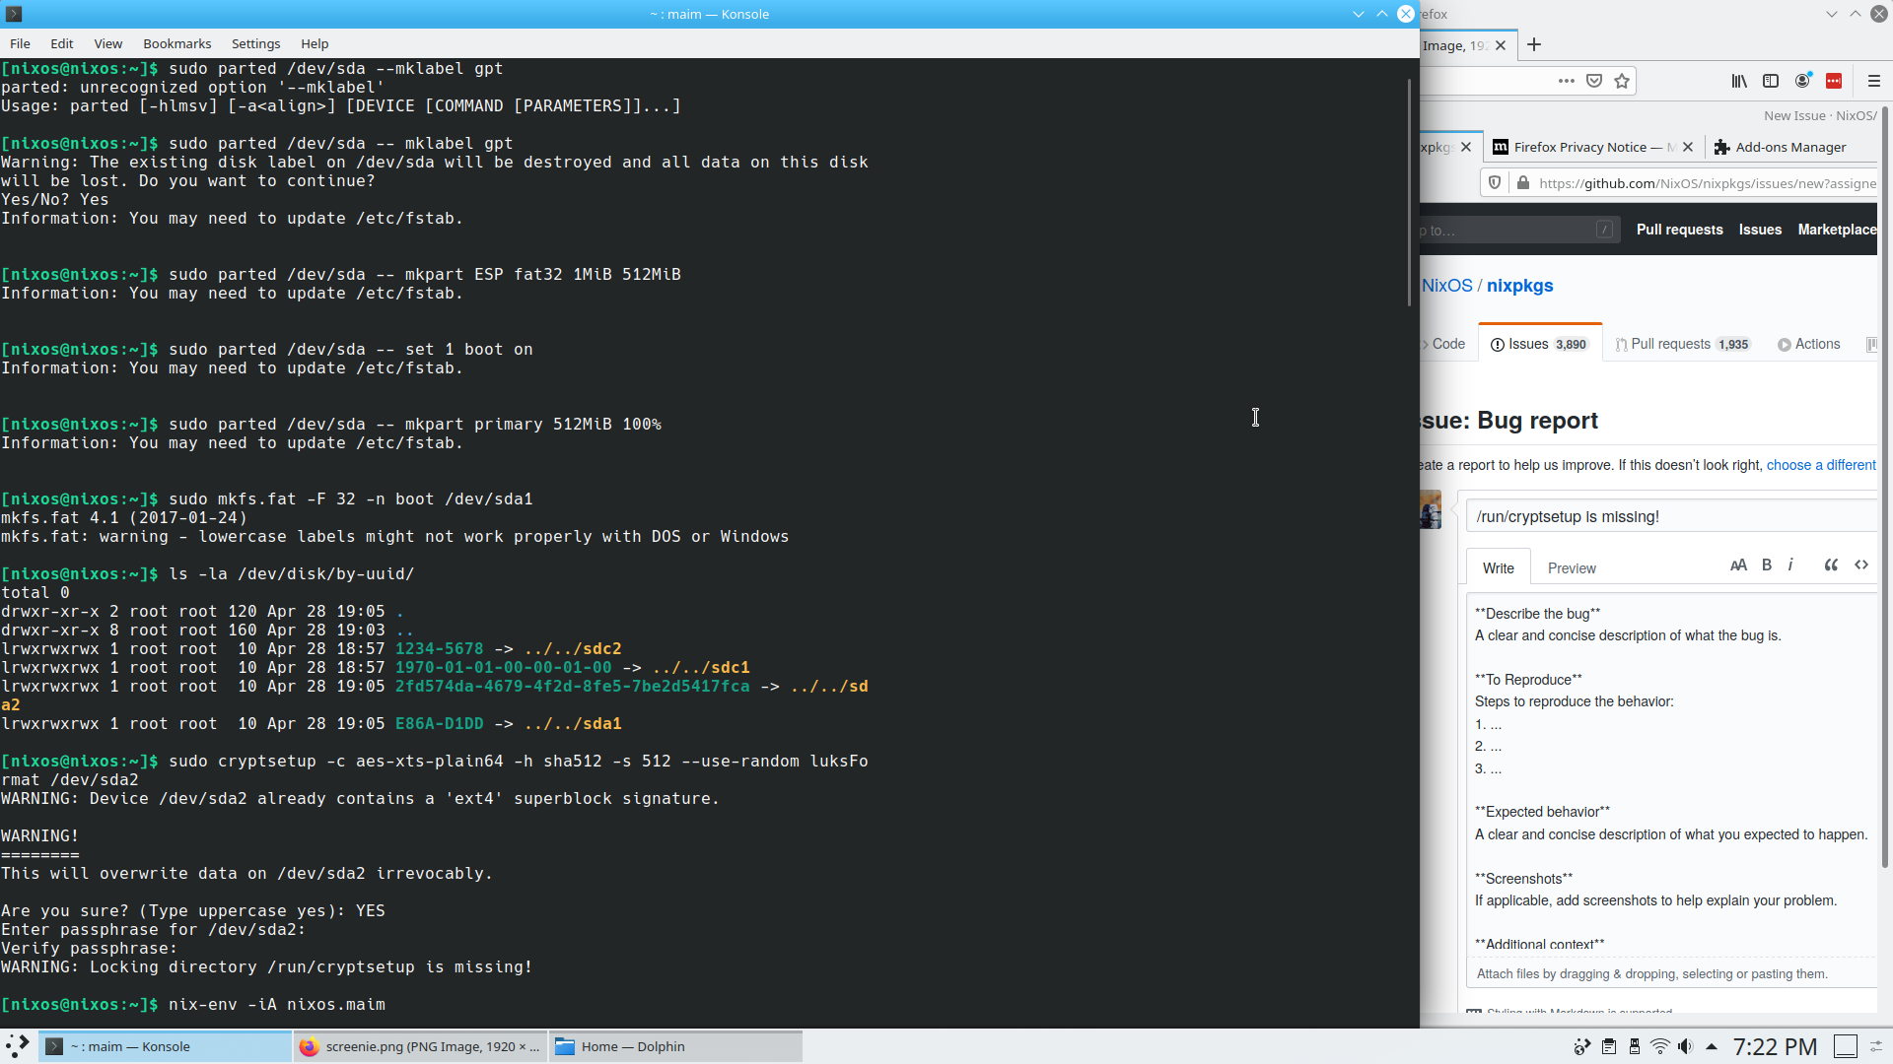Image resolution: width=1893 pixels, height=1064 pixels.
Task: Bookmark this page with the star icon
Action: 1622,80
